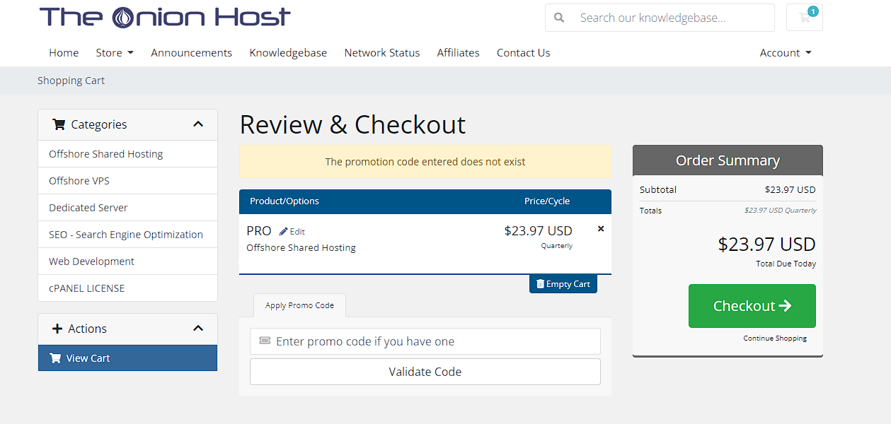Click the cart icon beside Categories
The width and height of the screenshot is (891, 424).
pos(59,124)
